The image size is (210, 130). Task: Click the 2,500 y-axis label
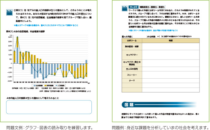(x=10, y=42)
